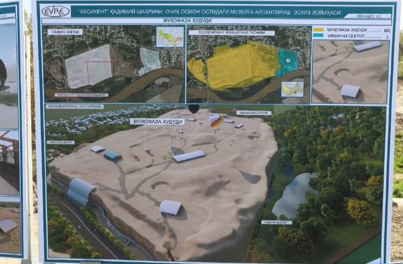403x264 pixels.
Task: Click the colorful striped hot air balloon
Action: click(x=215, y=122)
